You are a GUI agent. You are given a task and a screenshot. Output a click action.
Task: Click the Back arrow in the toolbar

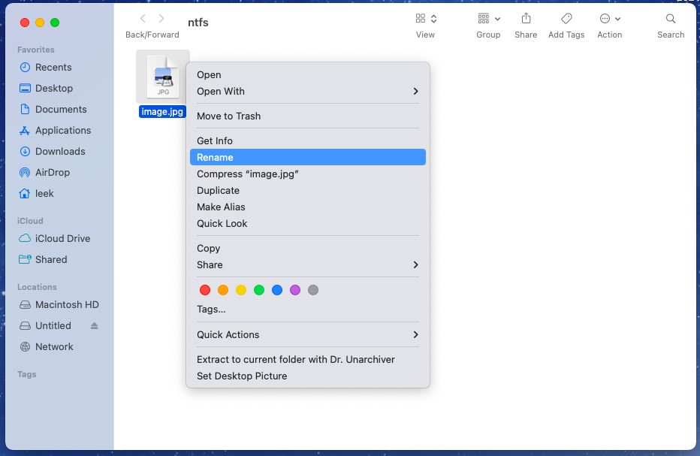143,19
